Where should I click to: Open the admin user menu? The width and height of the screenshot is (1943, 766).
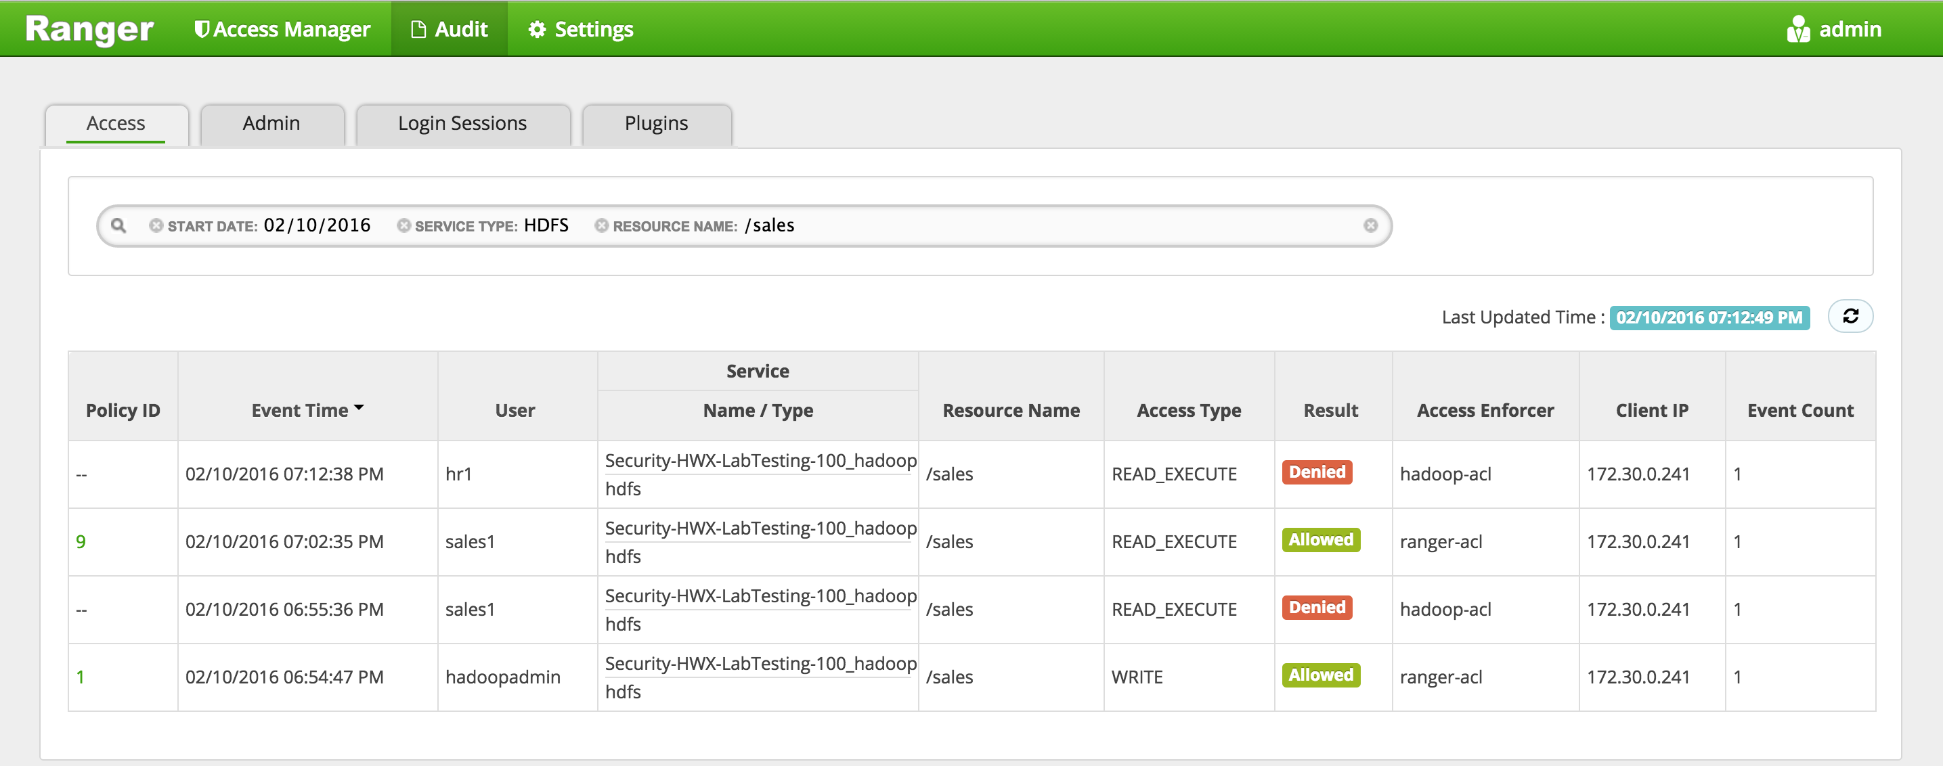[1833, 29]
